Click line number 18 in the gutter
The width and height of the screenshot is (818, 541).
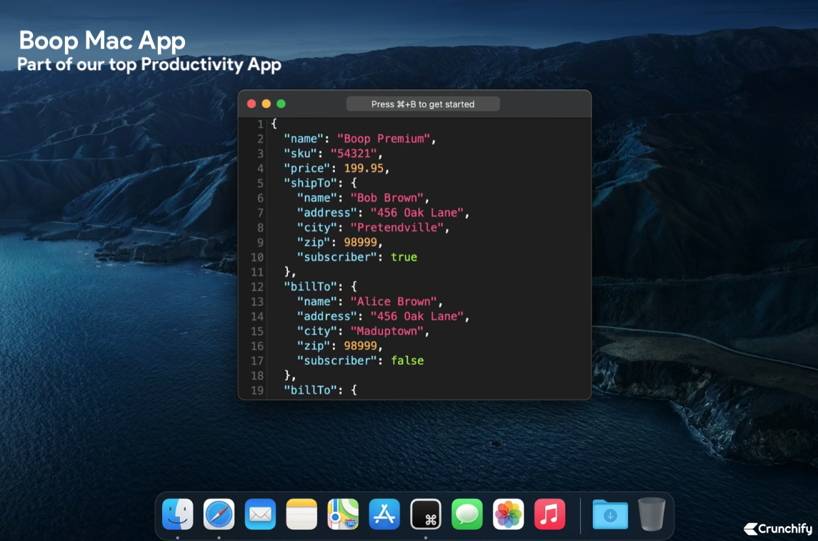click(257, 376)
